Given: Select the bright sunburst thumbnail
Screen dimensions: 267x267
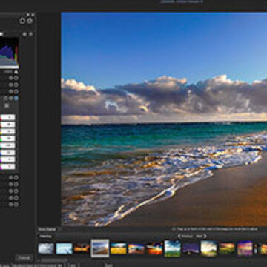Looking at the screenshot, I should tap(208, 248).
